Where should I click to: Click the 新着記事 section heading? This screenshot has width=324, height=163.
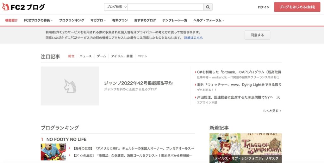click(219, 128)
